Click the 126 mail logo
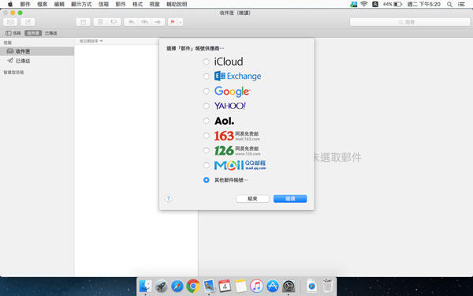 pyautogui.click(x=237, y=151)
